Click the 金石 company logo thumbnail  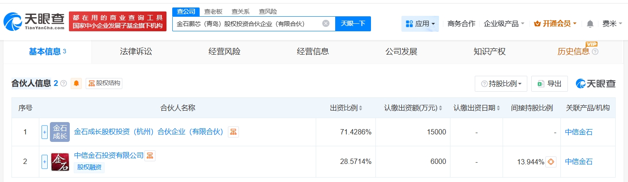click(x=60, y=162)
